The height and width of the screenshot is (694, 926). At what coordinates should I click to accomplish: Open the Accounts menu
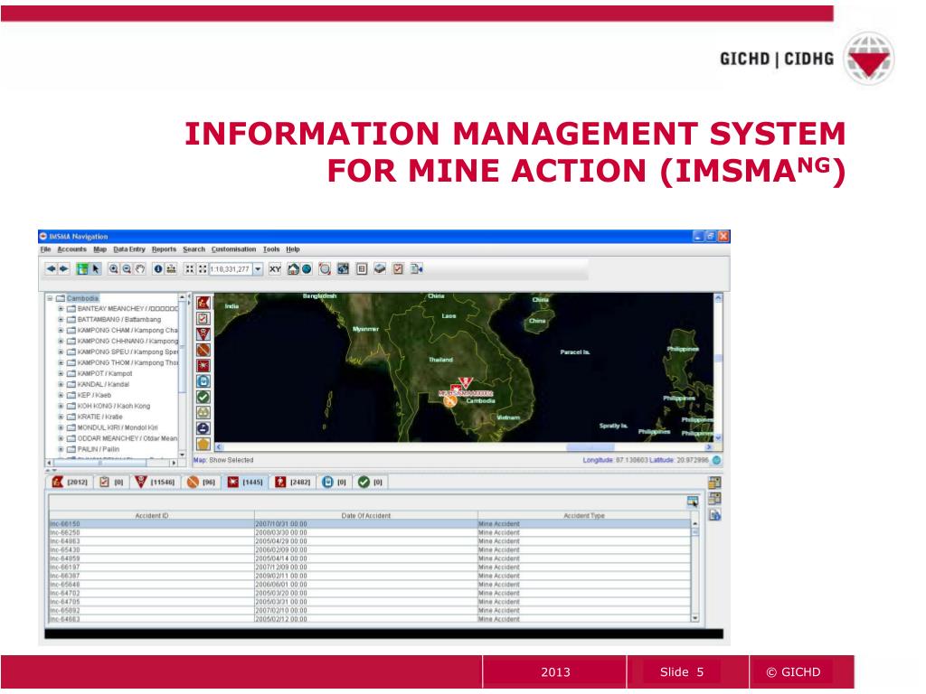coord(72,249)
